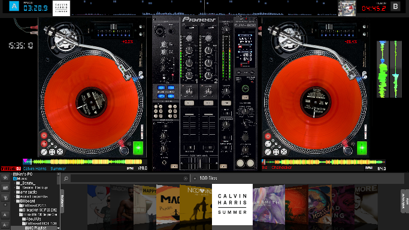Screen dimensions: 409x230
Task: Toggle the bottom-left blue sound color FX button
Action: click(x=161, y=96)
